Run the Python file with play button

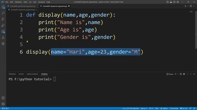coord(185,6)
